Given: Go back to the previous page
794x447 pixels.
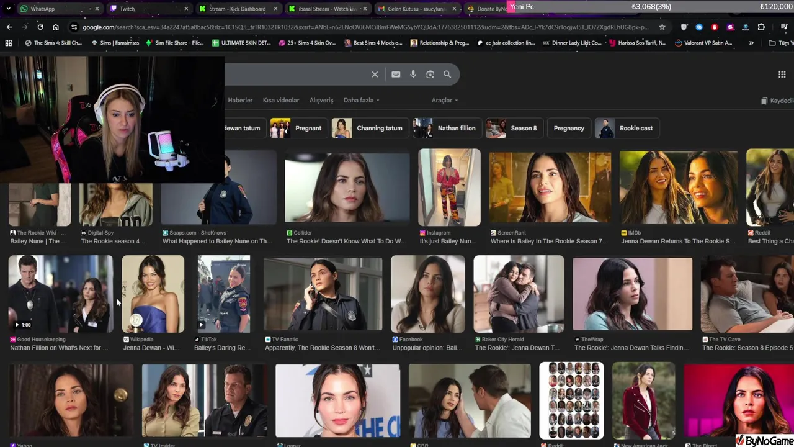Looking at the screenshot, I should point(9,27).
